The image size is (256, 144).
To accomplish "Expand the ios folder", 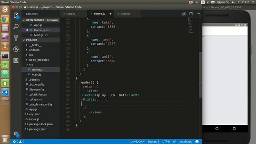I will tap(41, 55).
